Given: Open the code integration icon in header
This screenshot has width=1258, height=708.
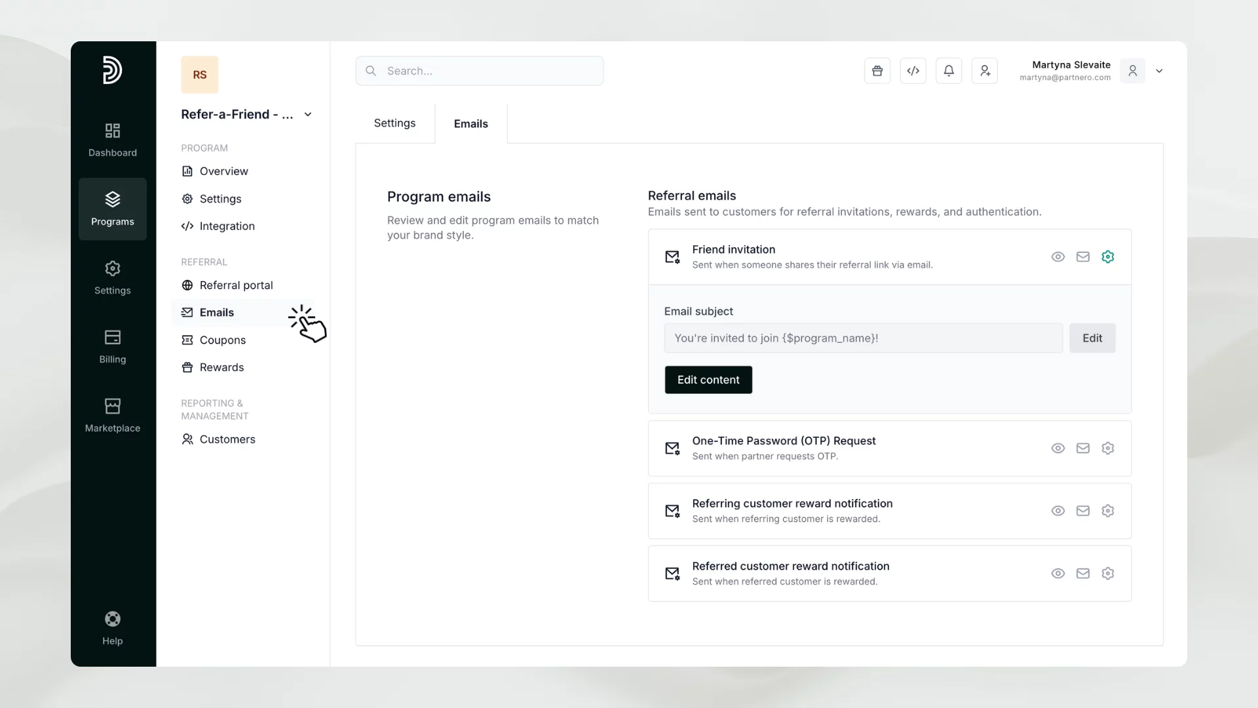Looking at the screenshot, I should click(x=913, y=71).
